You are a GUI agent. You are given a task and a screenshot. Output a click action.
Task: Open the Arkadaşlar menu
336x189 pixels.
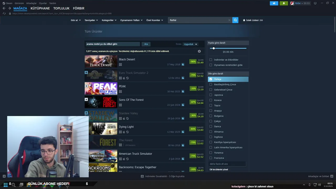[x=31, y=3]
